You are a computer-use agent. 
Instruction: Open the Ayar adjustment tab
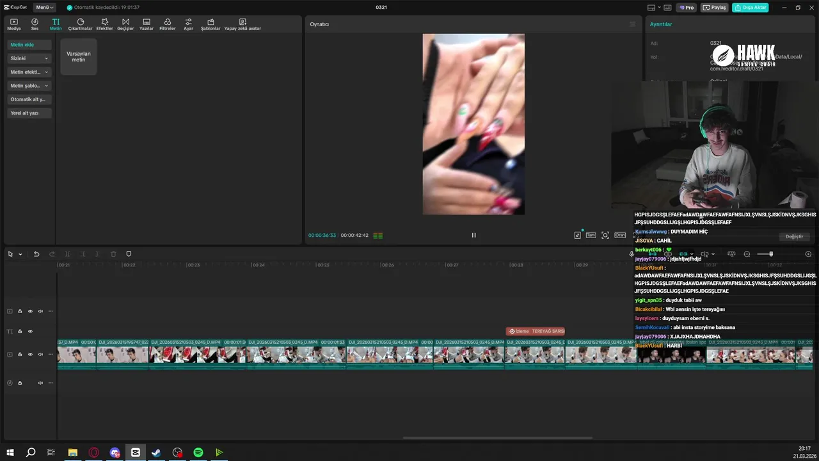point(188,24)
